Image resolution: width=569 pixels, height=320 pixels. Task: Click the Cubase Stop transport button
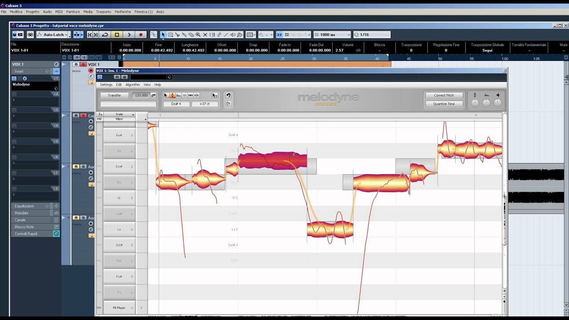(117, 35)
